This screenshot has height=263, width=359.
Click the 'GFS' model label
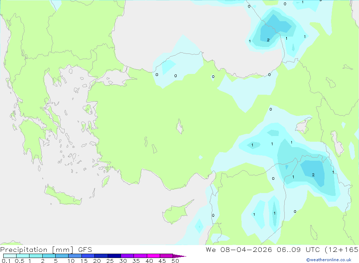(85, 249)
